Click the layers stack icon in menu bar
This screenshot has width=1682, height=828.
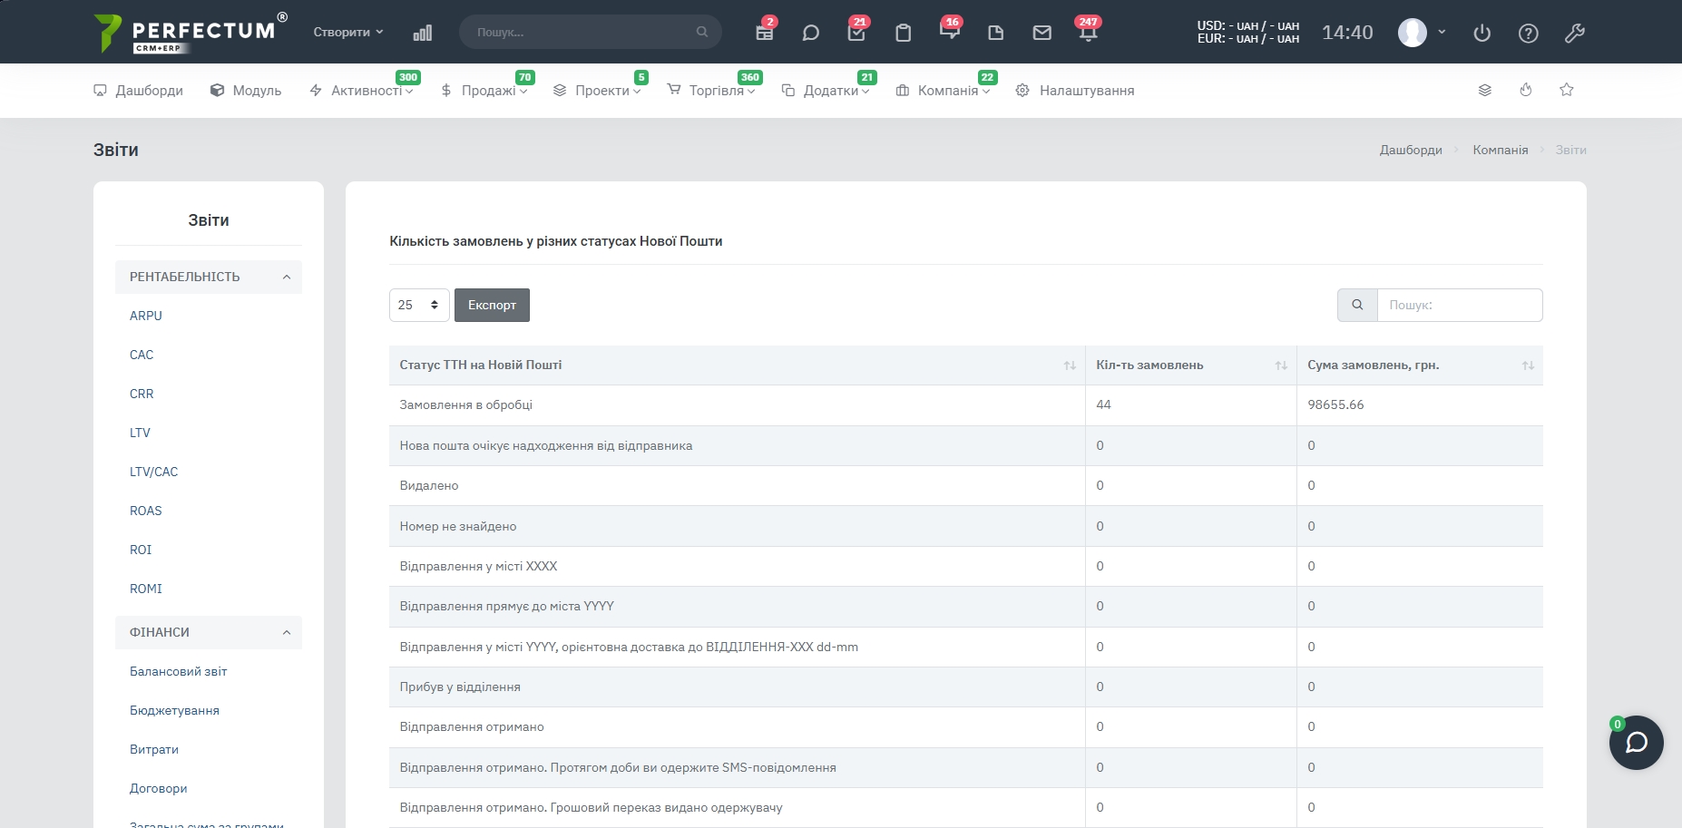[x=1485, y=90]
